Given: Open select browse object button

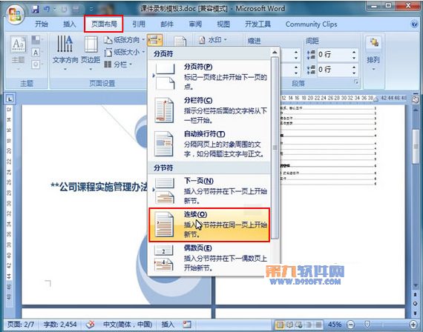Looking at the screenshot, I should [x=416, y=304].
